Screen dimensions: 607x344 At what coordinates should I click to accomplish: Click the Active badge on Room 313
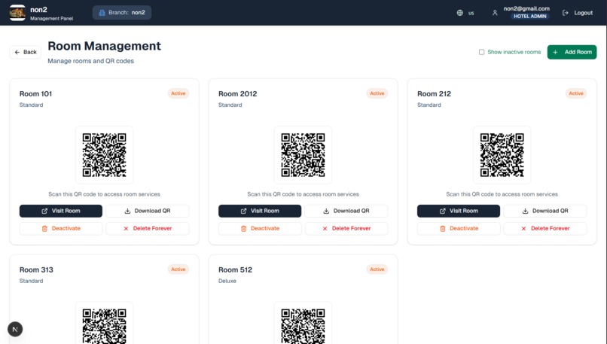coord(178,269)
